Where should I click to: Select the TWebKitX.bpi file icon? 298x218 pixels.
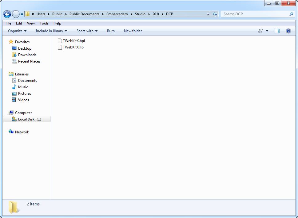tap(60, 41)
